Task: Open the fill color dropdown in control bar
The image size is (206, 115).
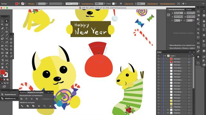Action: pyautogui.click(x=19, y=4)
